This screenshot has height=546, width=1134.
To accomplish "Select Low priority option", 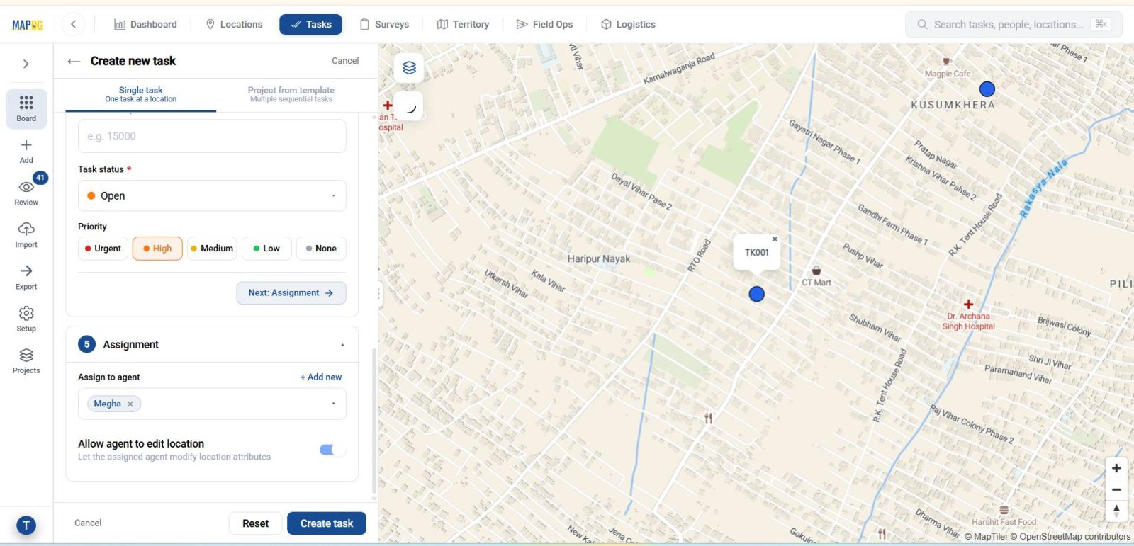I will click(x=266, y=249).
